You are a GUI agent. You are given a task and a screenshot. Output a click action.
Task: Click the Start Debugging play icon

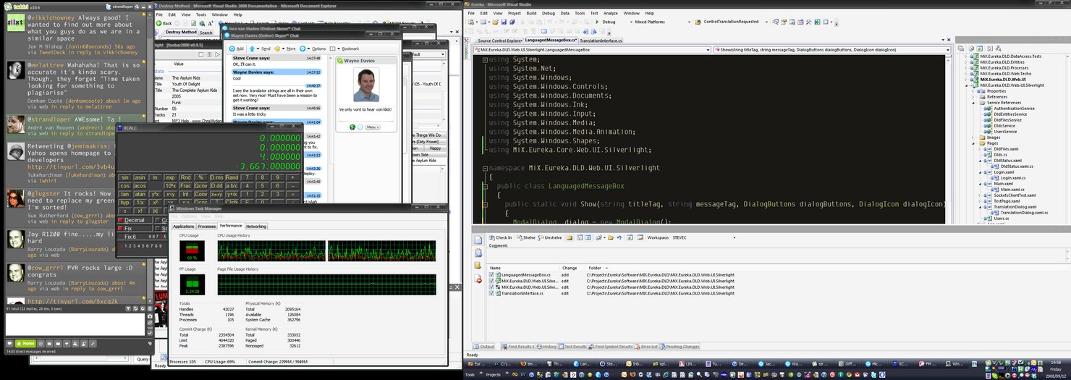pos(597,22)
